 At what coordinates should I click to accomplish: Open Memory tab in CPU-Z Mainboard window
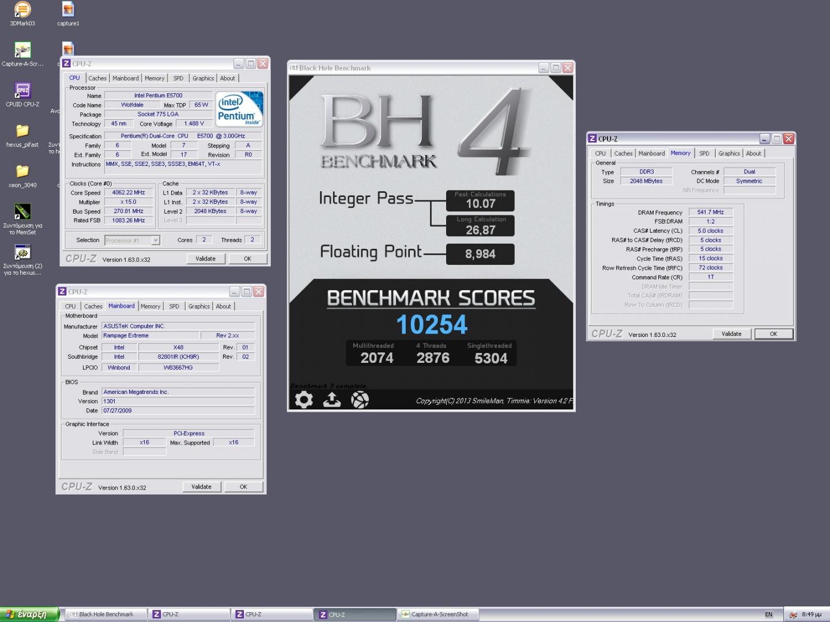coord(150,306)
